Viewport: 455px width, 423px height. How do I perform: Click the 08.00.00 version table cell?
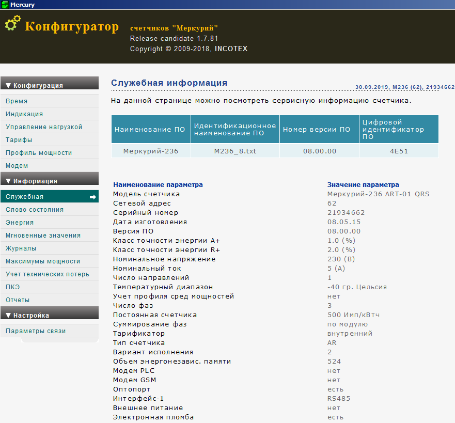[319, 151]
